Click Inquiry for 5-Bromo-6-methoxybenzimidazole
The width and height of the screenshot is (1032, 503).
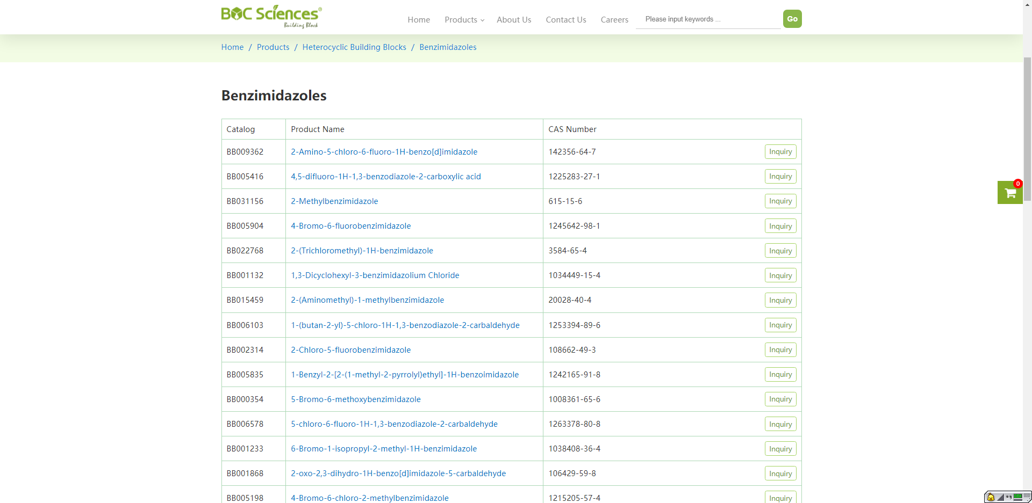(780, 399)
